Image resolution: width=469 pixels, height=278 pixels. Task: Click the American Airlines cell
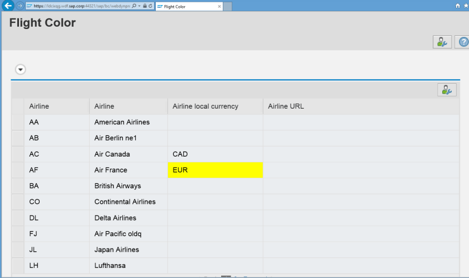click(x=128, y=122)
